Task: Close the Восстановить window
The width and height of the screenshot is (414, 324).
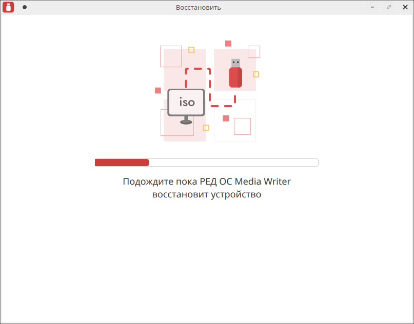Action: click(x=405, y=7)
